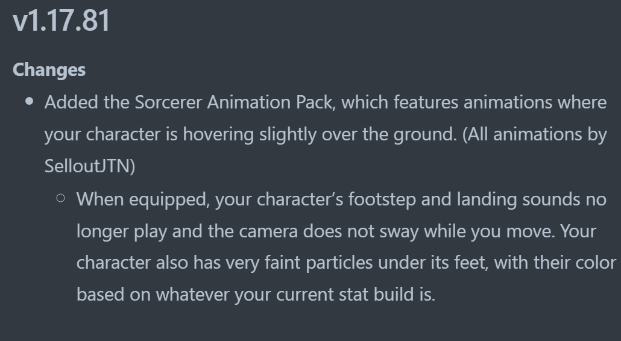Screen dimensions: 621x341
Task: Click the word "ground." in the first bullet
Action: pyautogui.click(x=424, y=134)
